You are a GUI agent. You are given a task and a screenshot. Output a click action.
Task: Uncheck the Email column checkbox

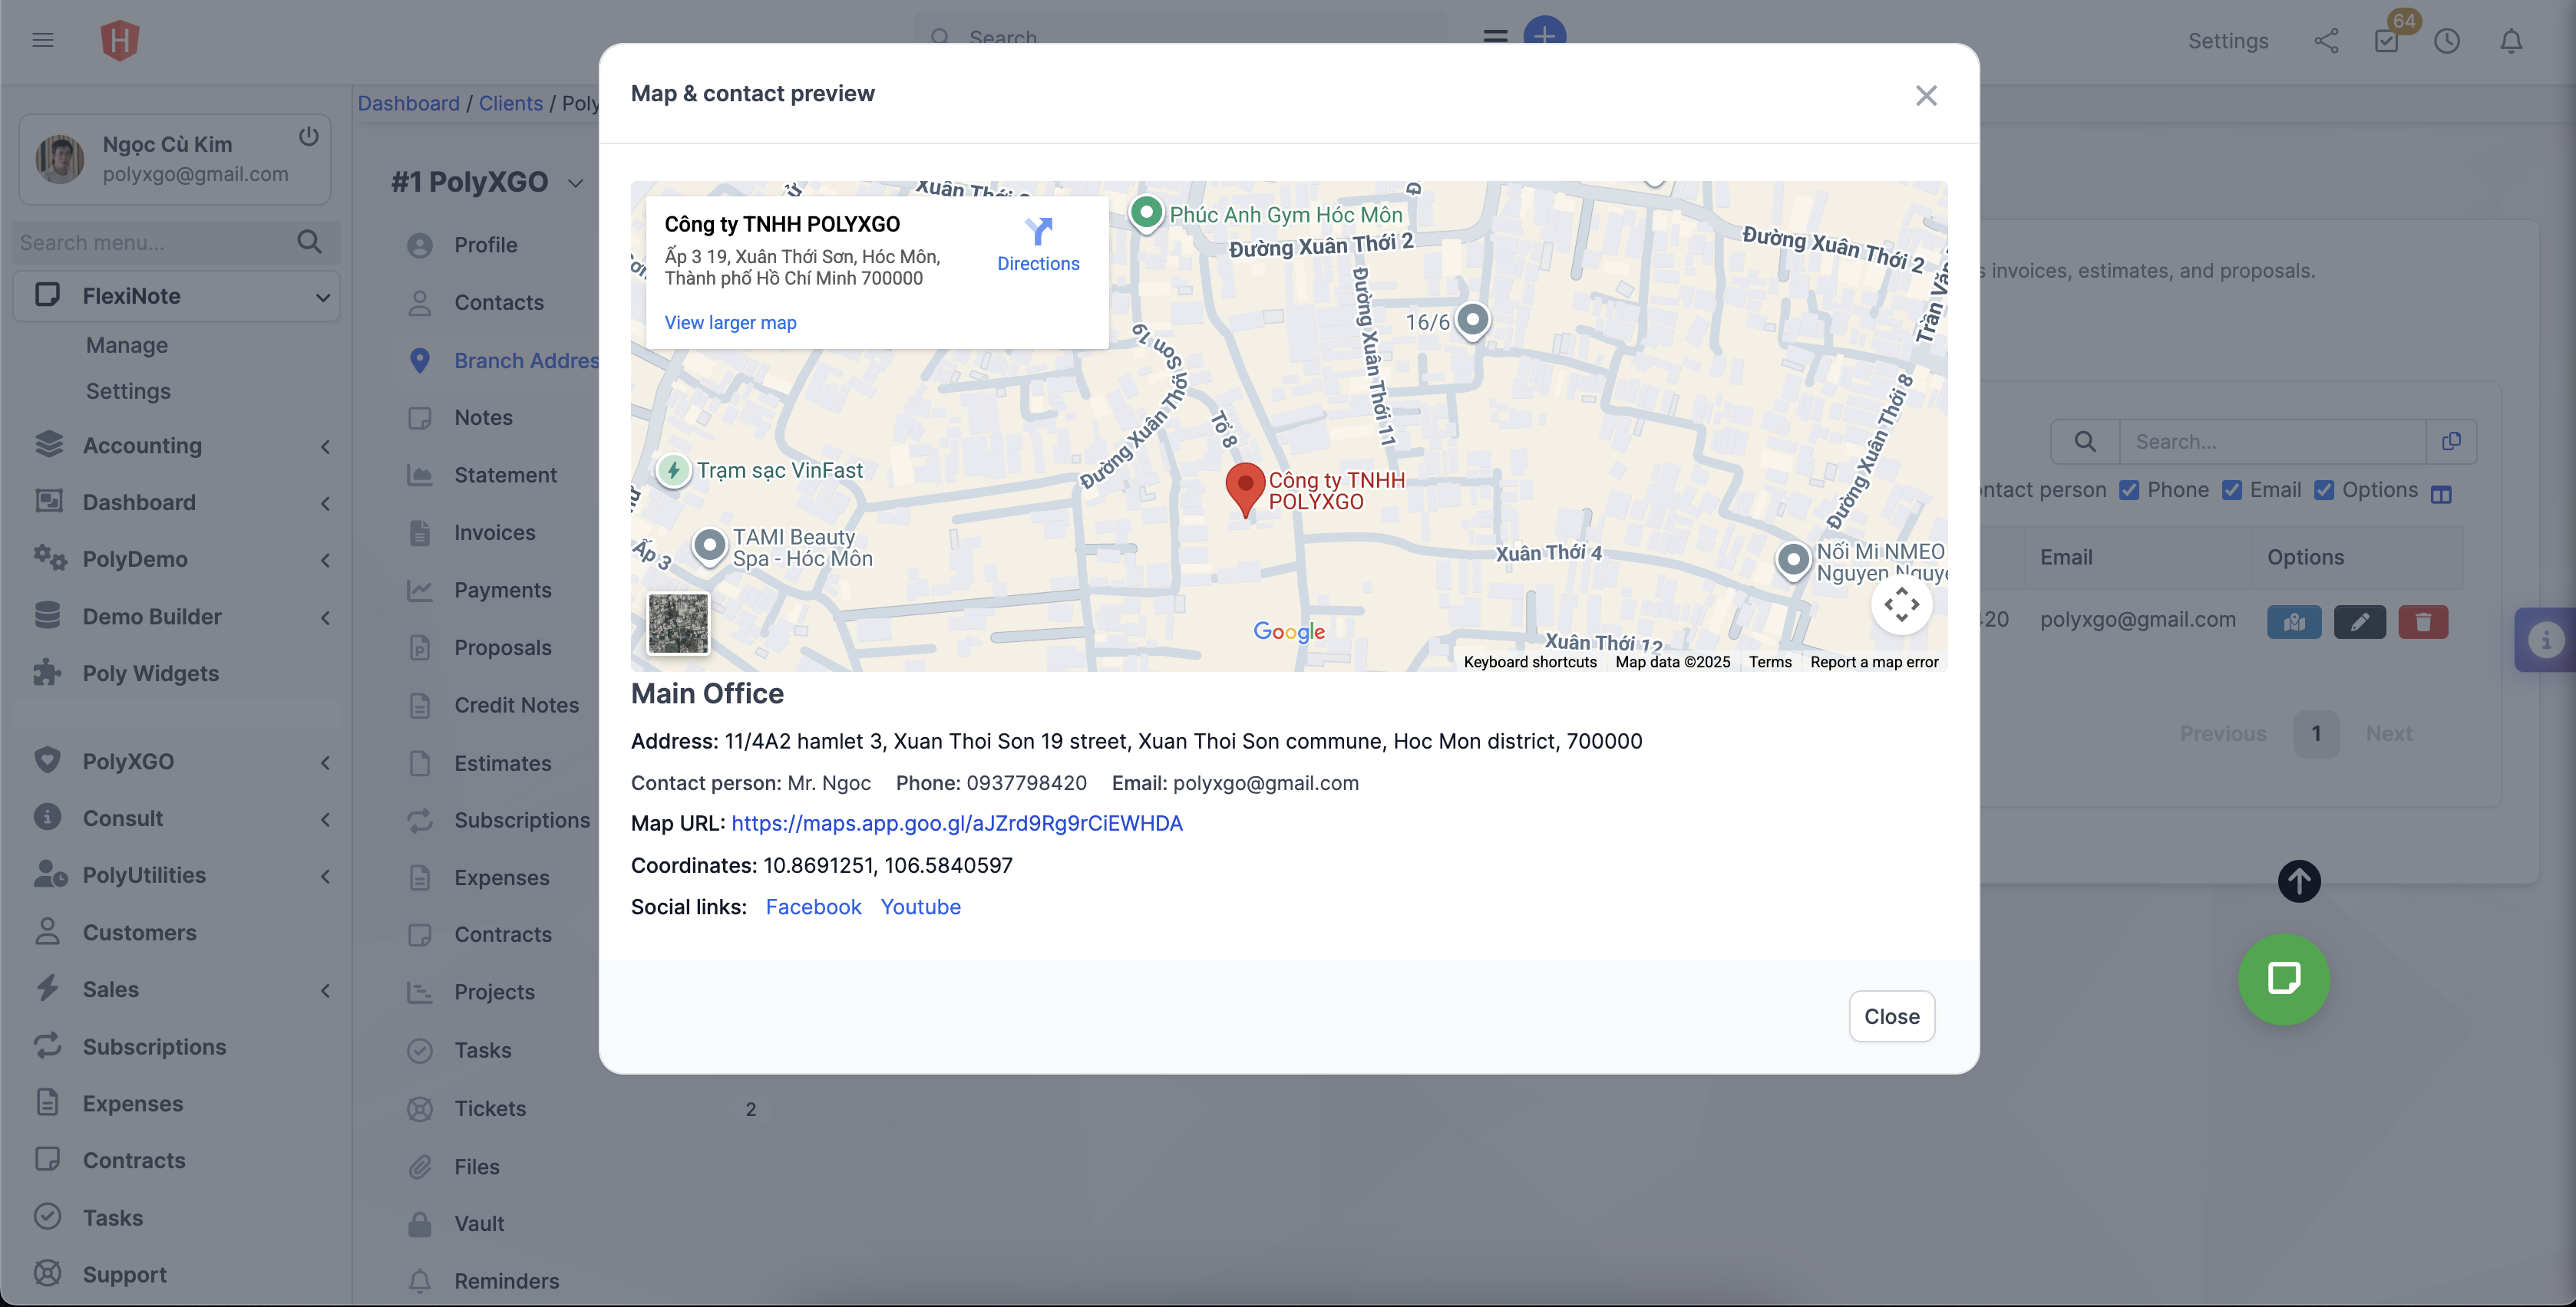[x=2232, y=489]
